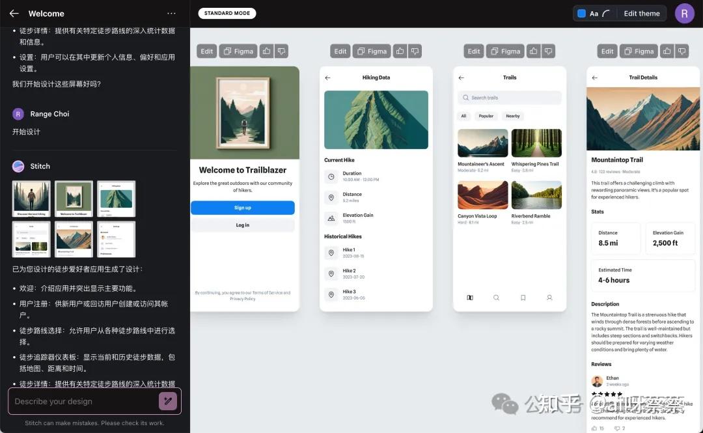
Task: Click the corner radius icon in the theme bar
Action: 605,12
